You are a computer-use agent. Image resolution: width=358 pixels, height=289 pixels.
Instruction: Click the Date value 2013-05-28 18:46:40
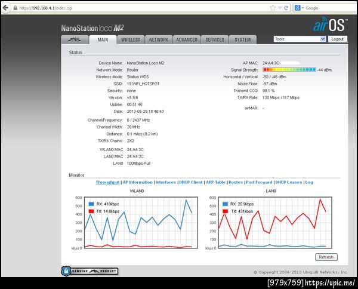click(x=145, y=112)
